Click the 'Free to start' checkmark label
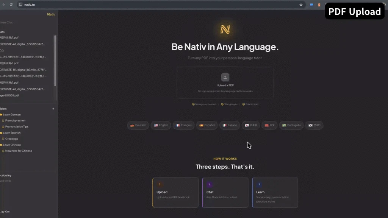 [250, 104]
